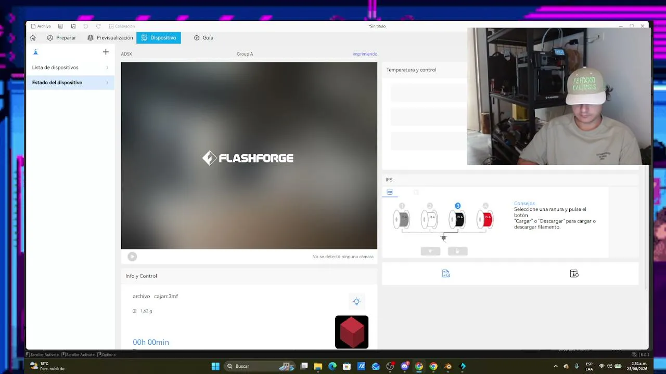Screen dimensions: 666x374
Task: Open File Explorer from the taskbar
Action: pyautogui.click(x=318, y=366)
